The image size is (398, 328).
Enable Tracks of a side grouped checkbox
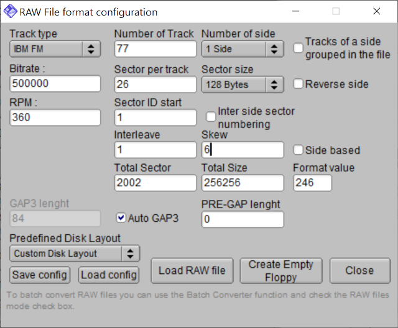[298, 48]
